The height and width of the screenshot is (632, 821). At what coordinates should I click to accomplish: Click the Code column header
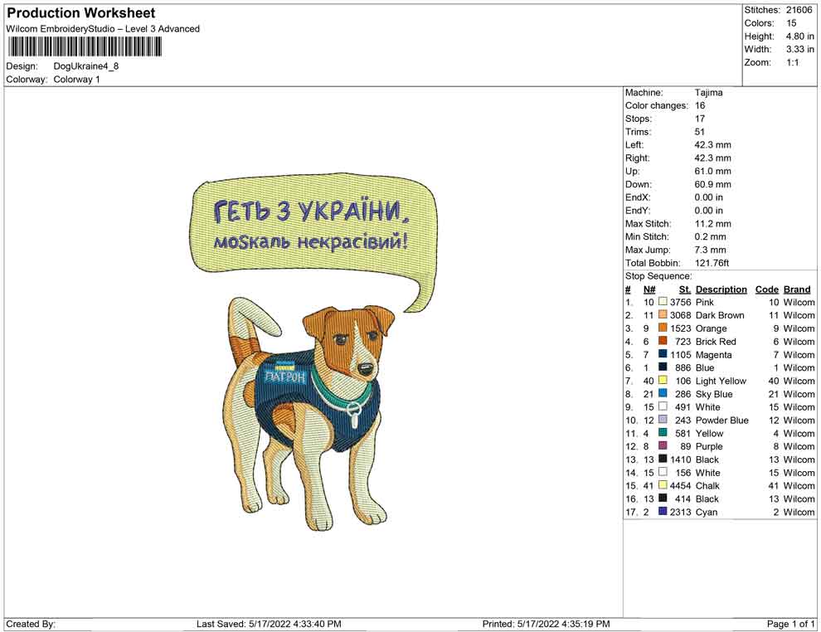tap(766, 289)
